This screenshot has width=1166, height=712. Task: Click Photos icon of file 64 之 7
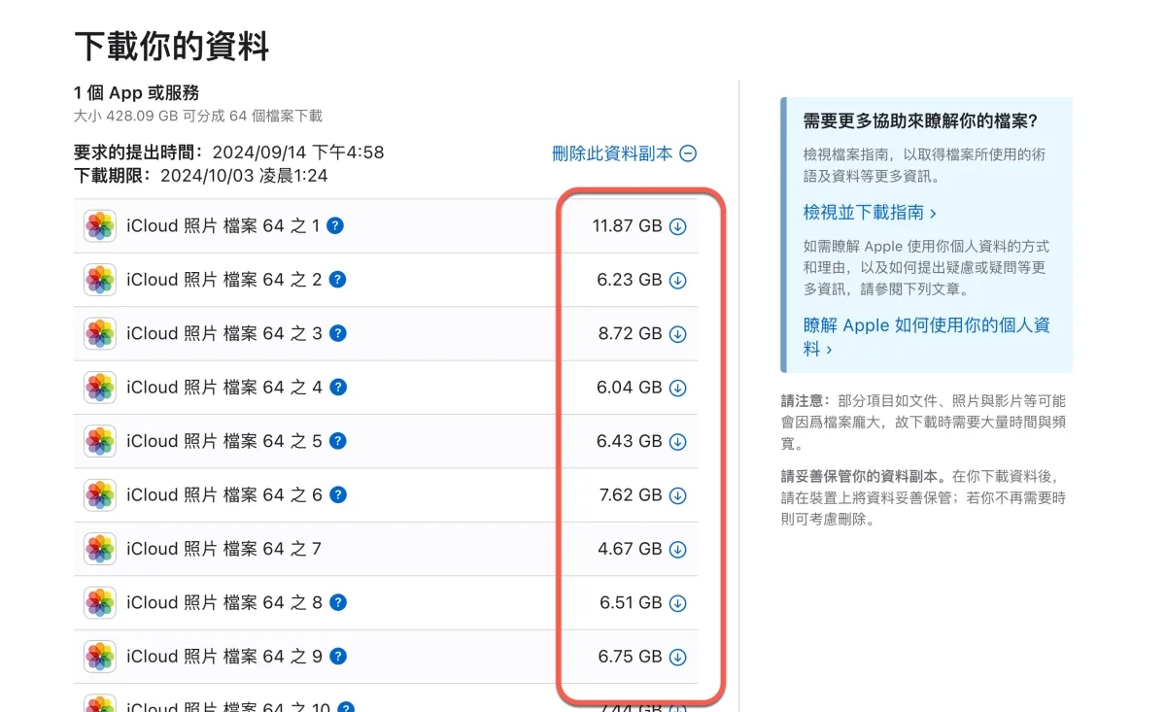pos(100,549)
